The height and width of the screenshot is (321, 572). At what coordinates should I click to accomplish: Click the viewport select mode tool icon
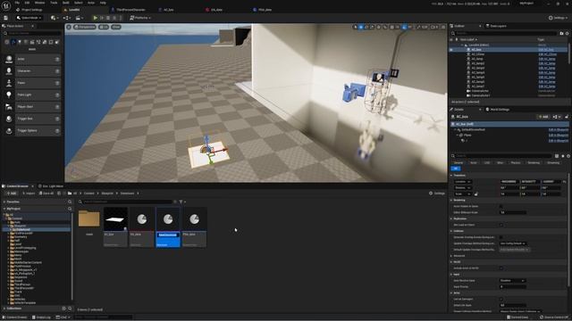click(x=356, y=27)
